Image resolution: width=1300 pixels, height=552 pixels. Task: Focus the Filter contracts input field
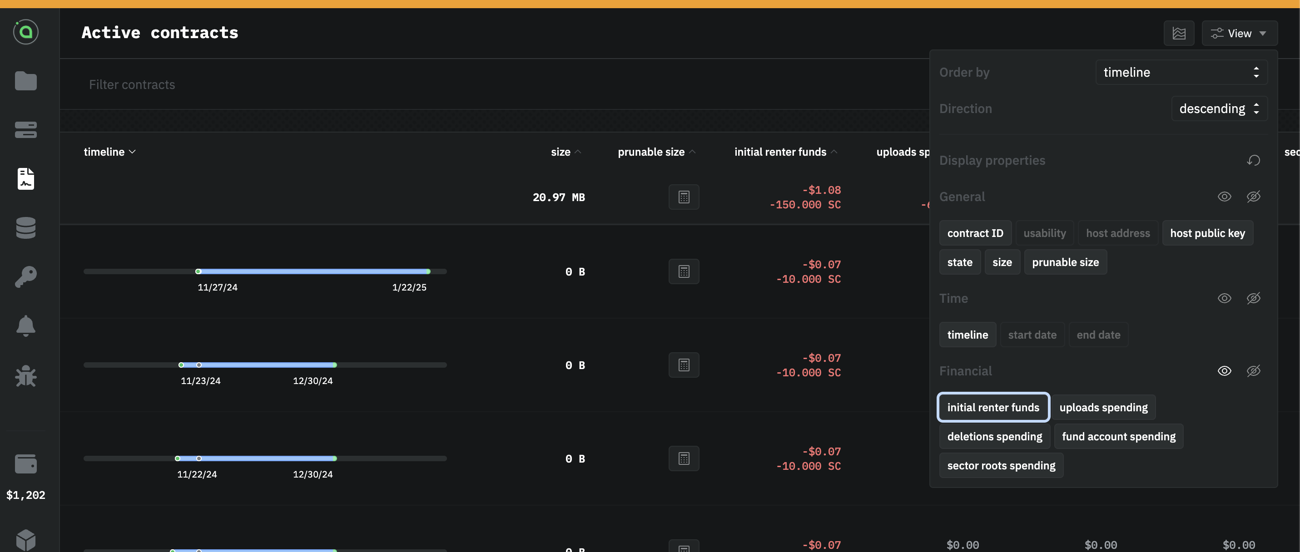[x=495, y=84]
